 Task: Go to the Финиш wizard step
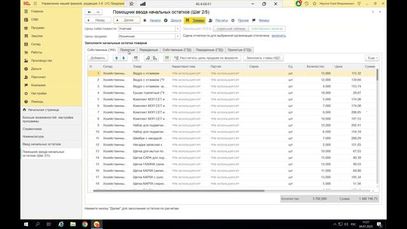[x=264, y=20]
